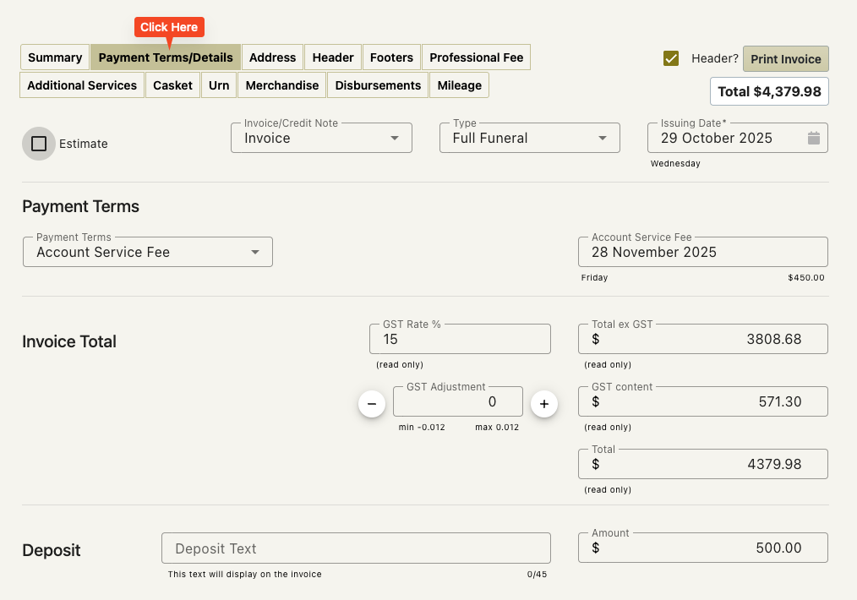This screenshot has height=600, width=857.
Task: Increase GST Adjustment with plus button
Action: point(543,404)
